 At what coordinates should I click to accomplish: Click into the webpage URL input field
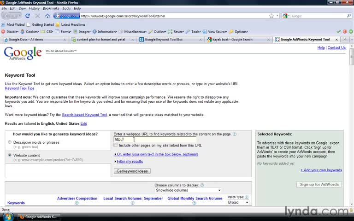pyautogui.click(x=155, y=140)
